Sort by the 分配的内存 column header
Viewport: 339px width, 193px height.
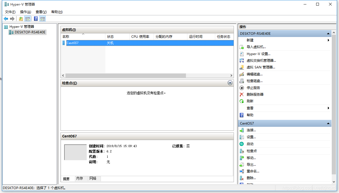[x=170, y=37]
